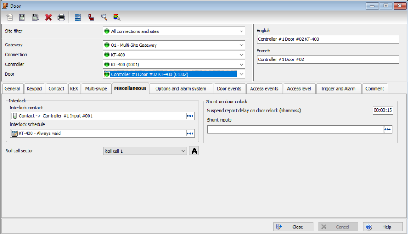
Task: Click the red links toolbar icon
Action: 91,17
